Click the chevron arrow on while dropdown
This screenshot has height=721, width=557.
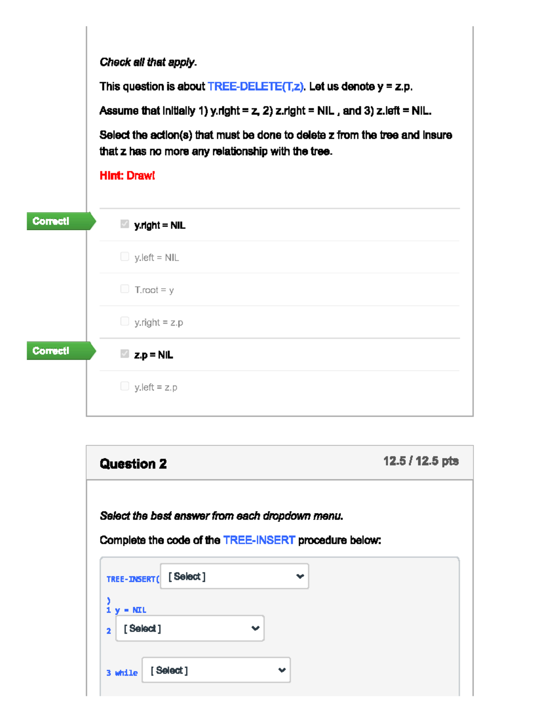pyautogui.click(x=281, y=670)
